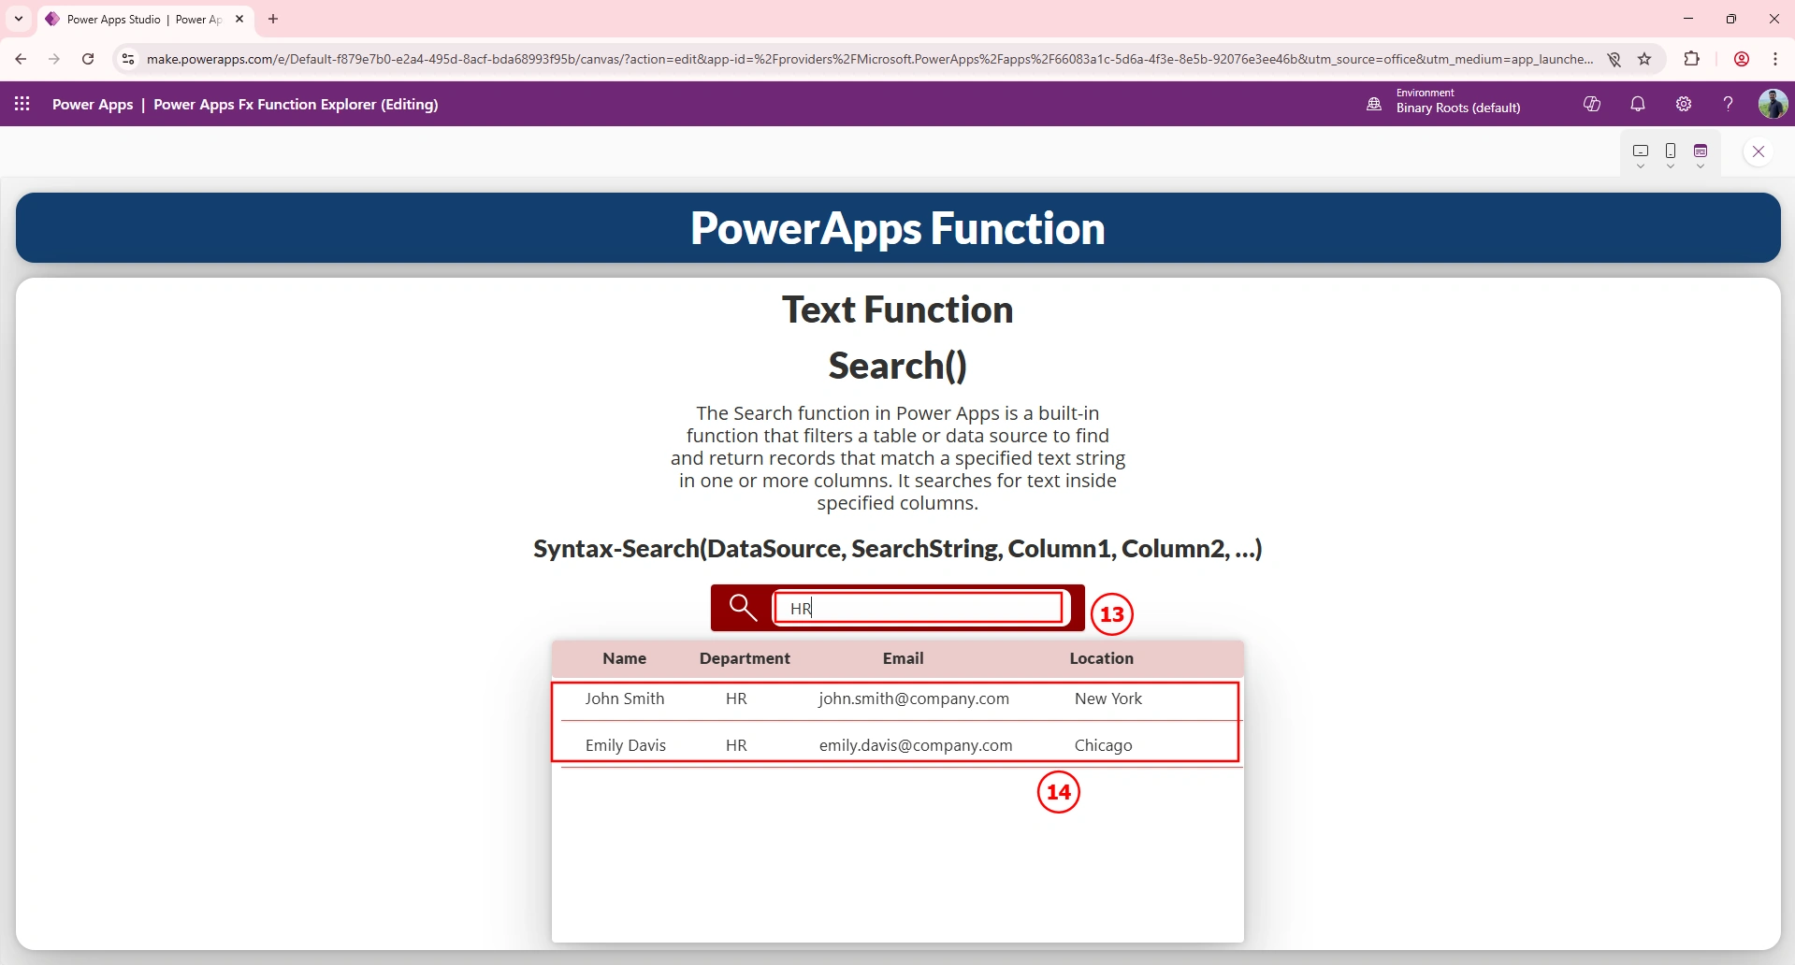Open the tab search dropdown arrow
Image resolution: width=1795 pixels, height=965 pixels.
coord(19,19)
